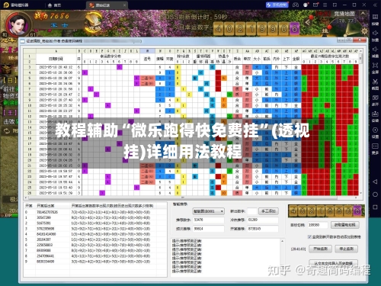Toggle fullscreen from the emulator sidebar
Image resolution: width=381 pixels, height=286 pixels.
(x=375, y=68)
